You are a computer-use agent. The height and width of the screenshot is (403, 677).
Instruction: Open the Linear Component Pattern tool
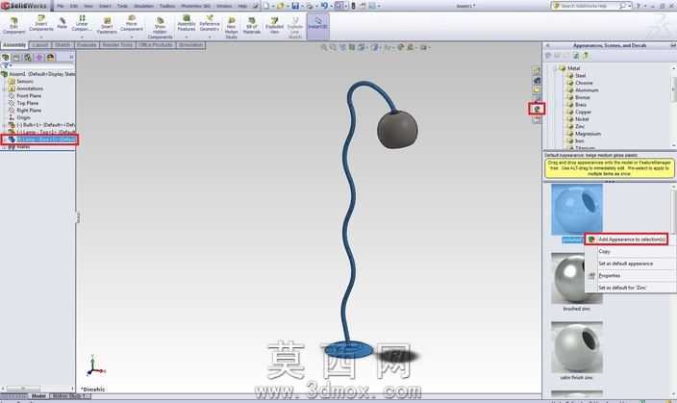point(82,24)
